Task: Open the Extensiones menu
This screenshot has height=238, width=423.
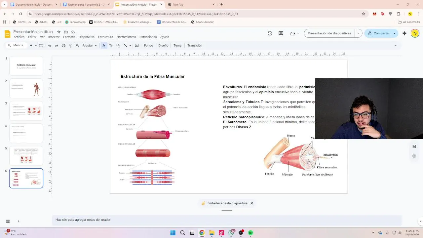Action: (148, 37)
